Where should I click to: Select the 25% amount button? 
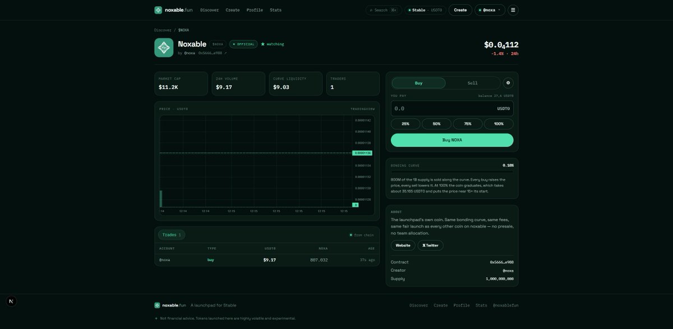click(x=405, y=124)
